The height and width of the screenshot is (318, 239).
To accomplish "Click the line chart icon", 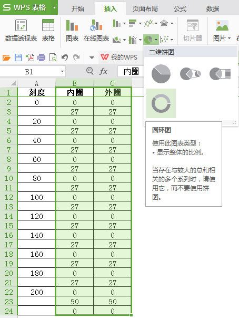I will (148, 23).
